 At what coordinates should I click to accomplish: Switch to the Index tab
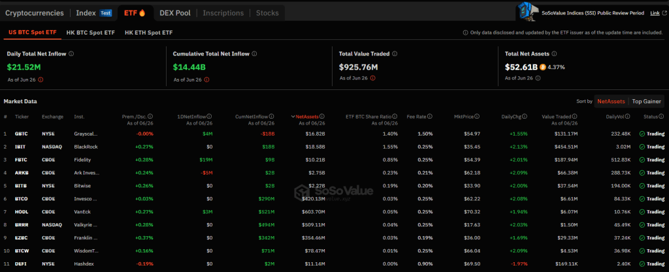click(86, 13)
